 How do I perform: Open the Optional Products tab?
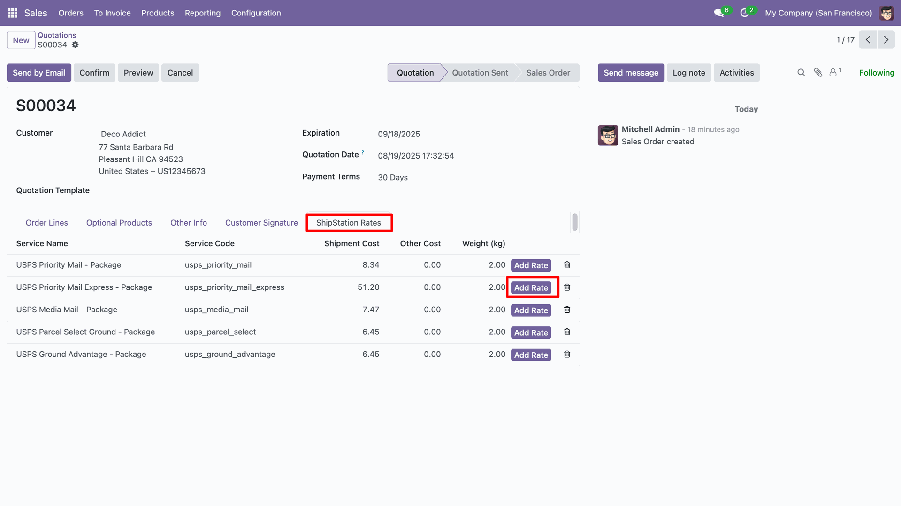point(119,223)
